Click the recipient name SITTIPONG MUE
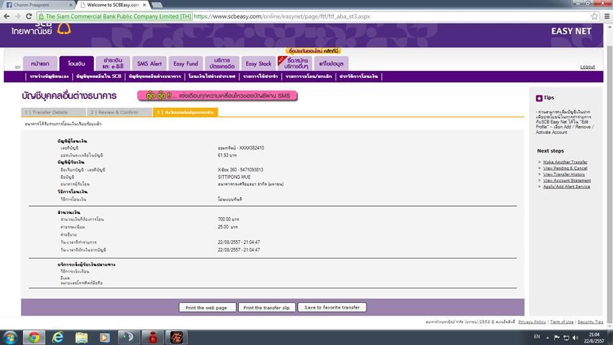Screen dimensions: 613x345 (x=234, y=177)
